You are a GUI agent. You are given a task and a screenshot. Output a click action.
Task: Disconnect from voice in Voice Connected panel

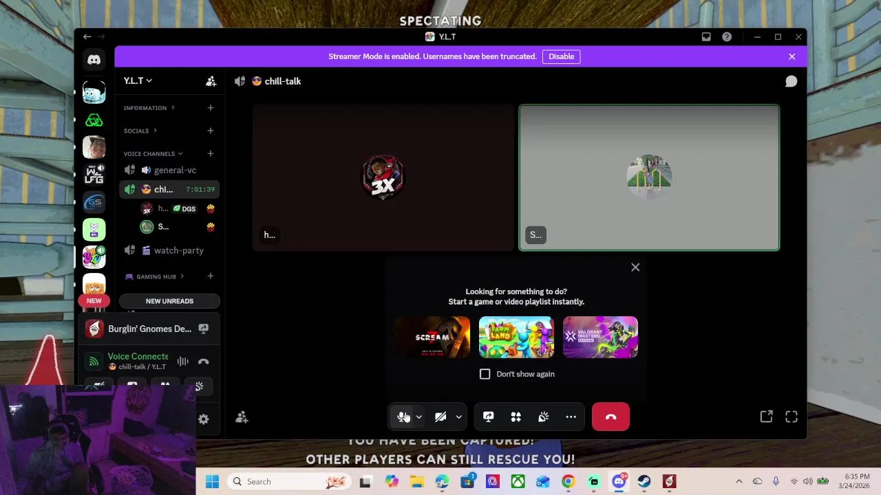point(204,362)
